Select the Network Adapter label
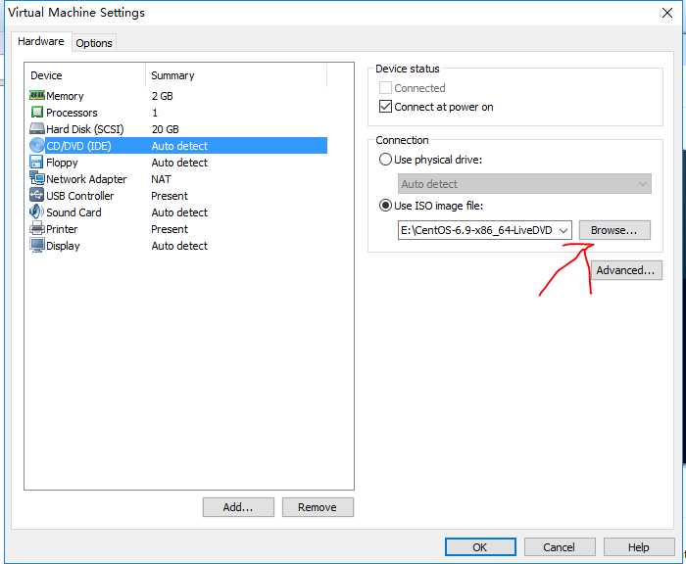 pyautogui.click(x=86, y=179)
